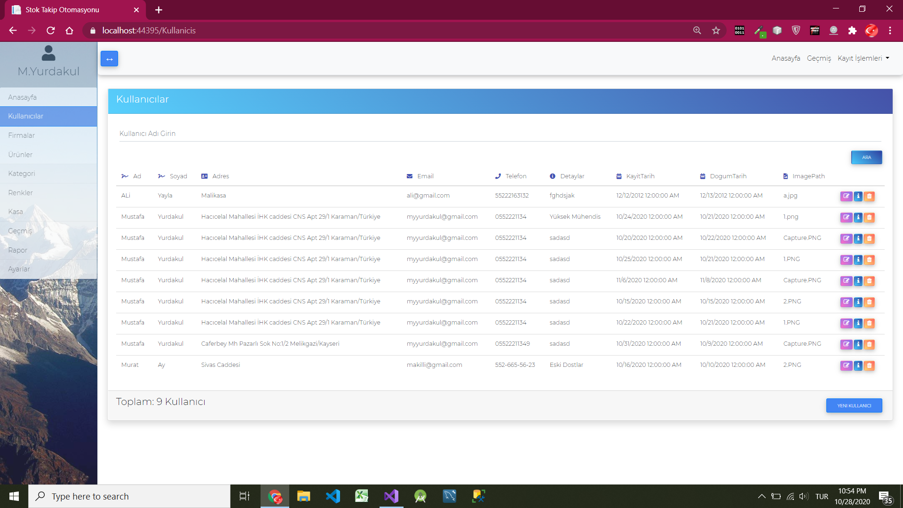
Task: Click YENİ KULLANICI to add a user
Action: tap(854, 405)
